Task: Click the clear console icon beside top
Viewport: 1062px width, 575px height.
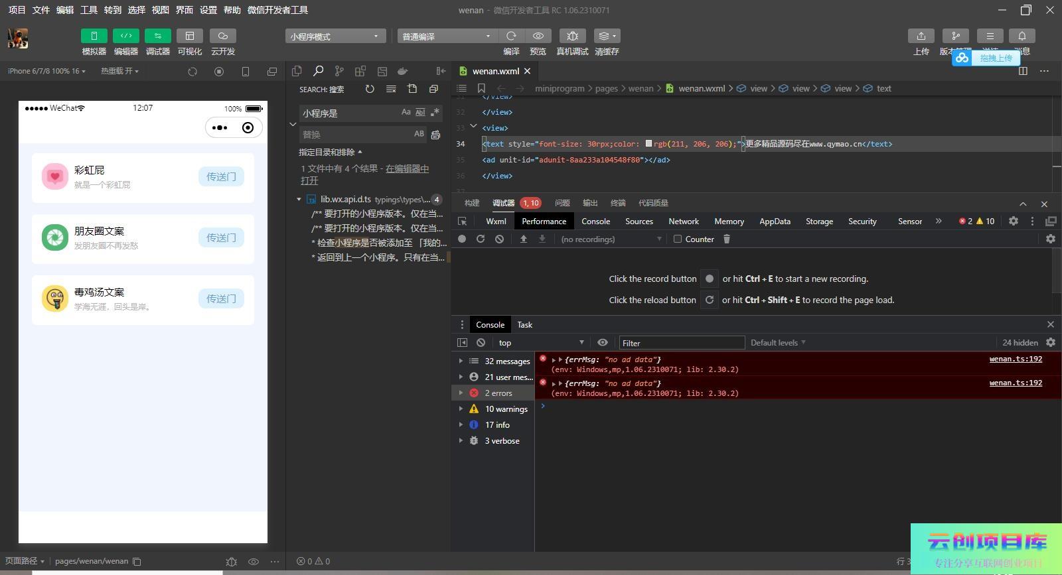Action: pyautogui.click(x=481, y=343)
